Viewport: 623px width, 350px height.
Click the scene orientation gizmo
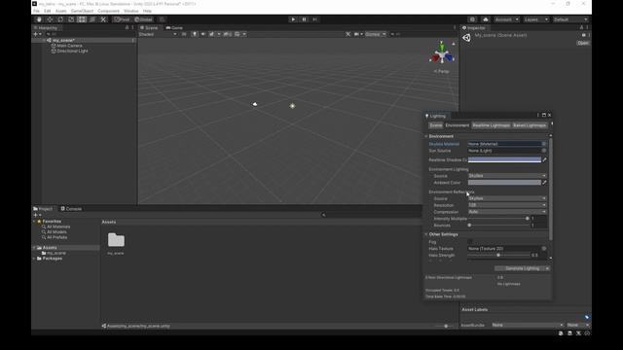[442, 53]
